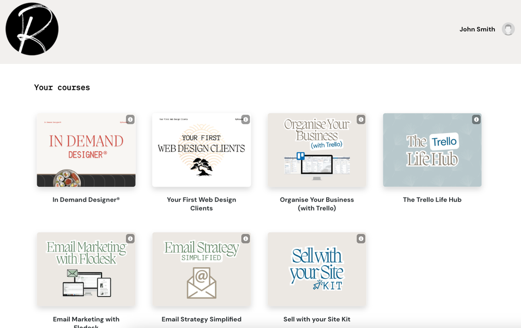Click the In Demand Designer® title link

86,200
